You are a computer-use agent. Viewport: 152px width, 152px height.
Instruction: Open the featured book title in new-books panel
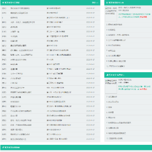(130, 8)
